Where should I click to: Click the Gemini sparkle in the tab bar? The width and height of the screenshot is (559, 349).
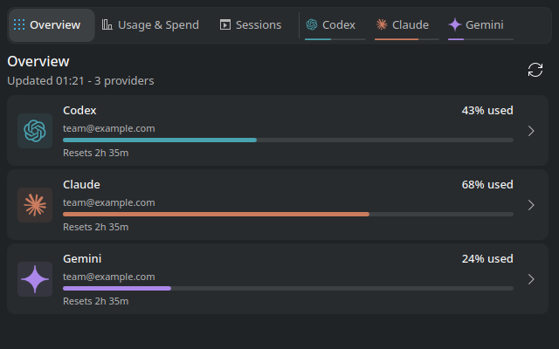pos(455,24)
